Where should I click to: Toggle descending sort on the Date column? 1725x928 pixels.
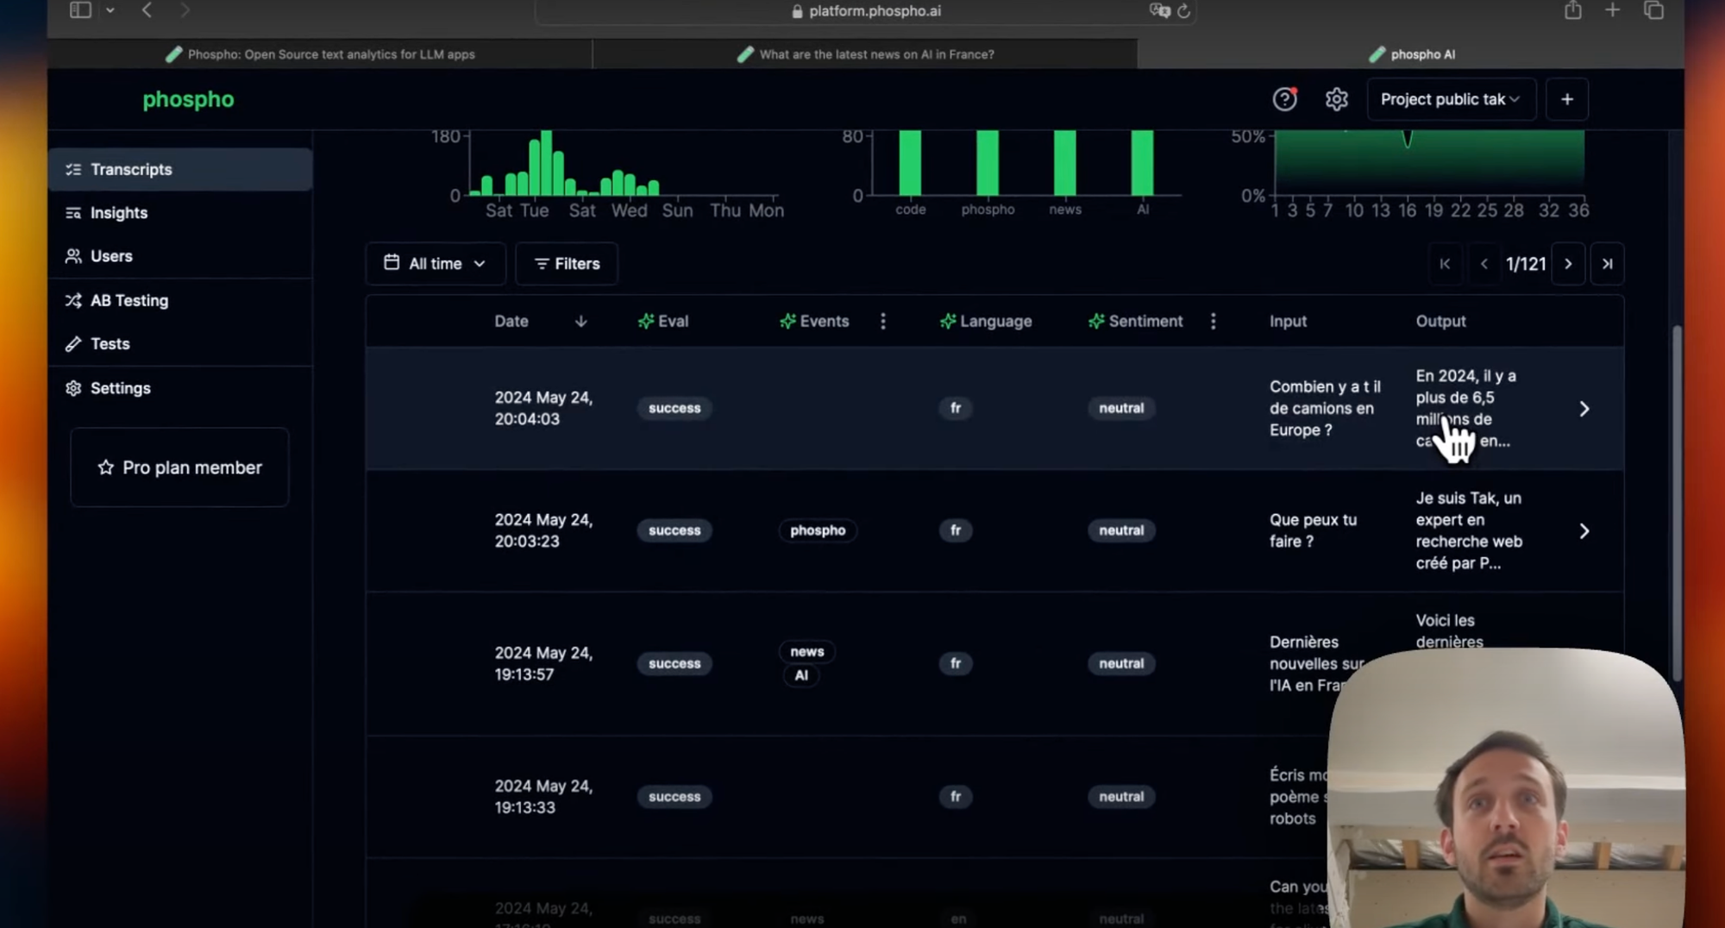click(580, 321)
